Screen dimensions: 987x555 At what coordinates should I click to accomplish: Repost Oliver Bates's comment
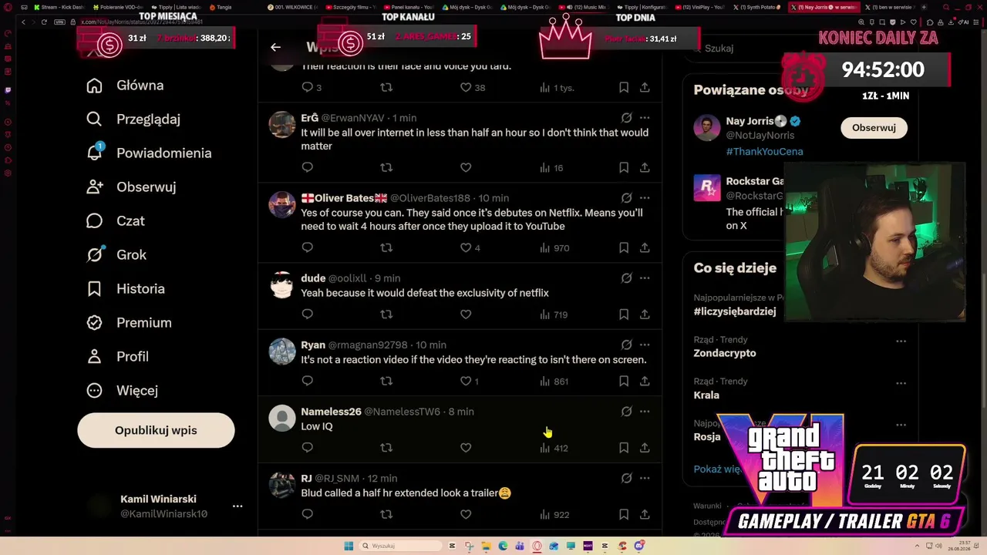tap(386, 247)
